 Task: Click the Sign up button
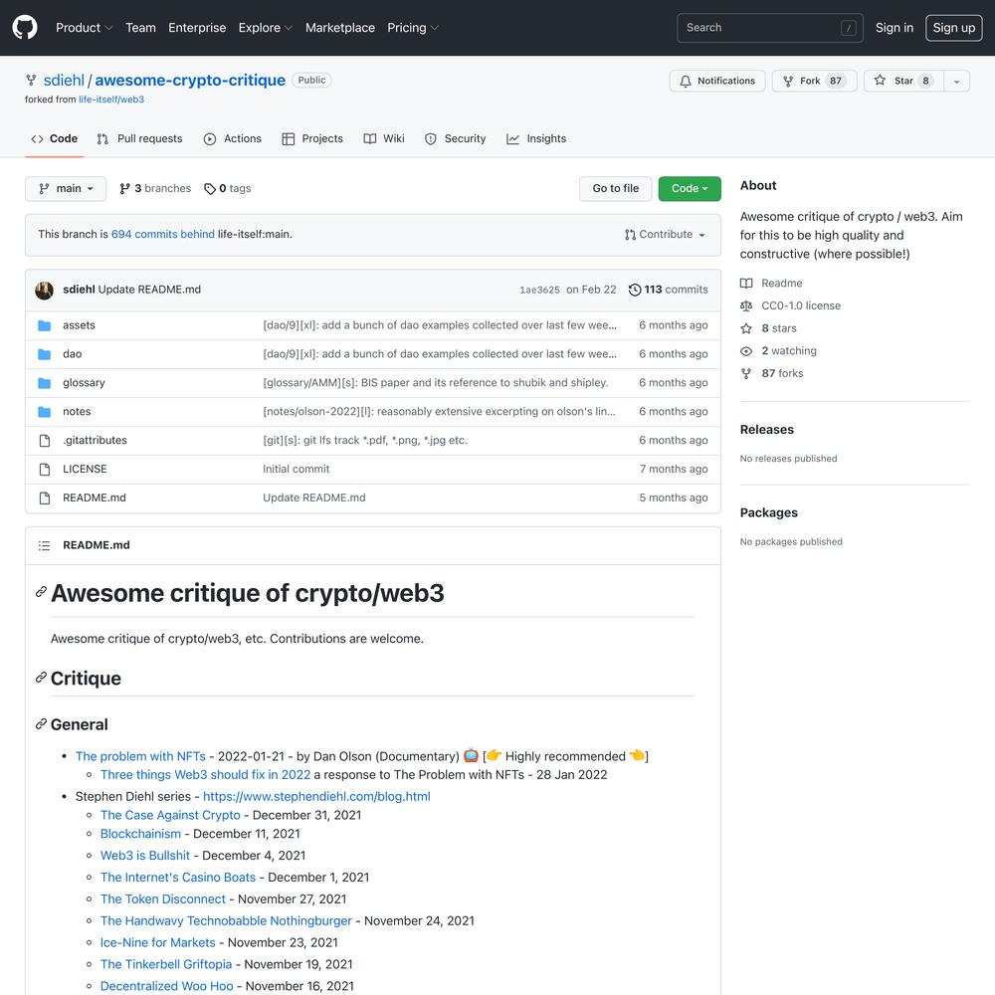point(954,28)
